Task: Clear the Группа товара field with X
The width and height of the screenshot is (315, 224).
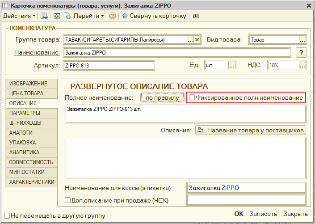Action: tap(197, 40)
